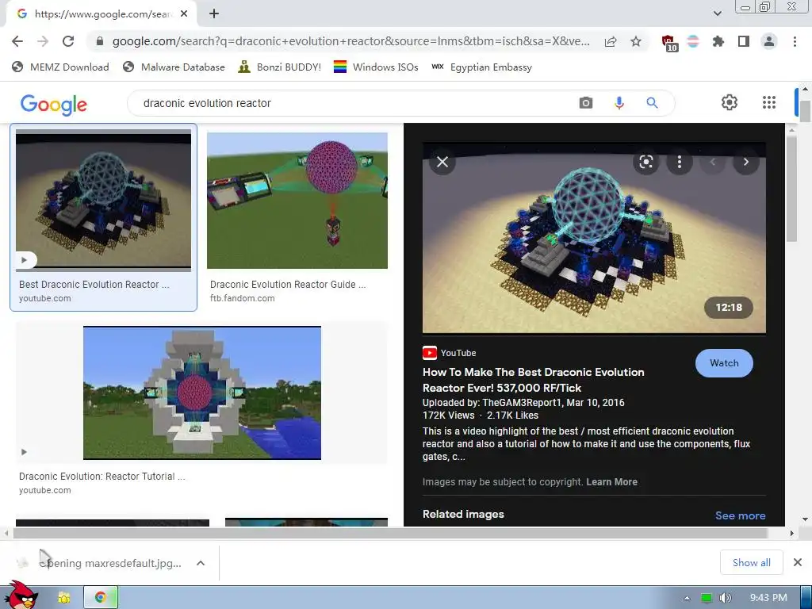Click youtube.com source under first result
This screenshot has height=609, width=812.
point(45,298)
